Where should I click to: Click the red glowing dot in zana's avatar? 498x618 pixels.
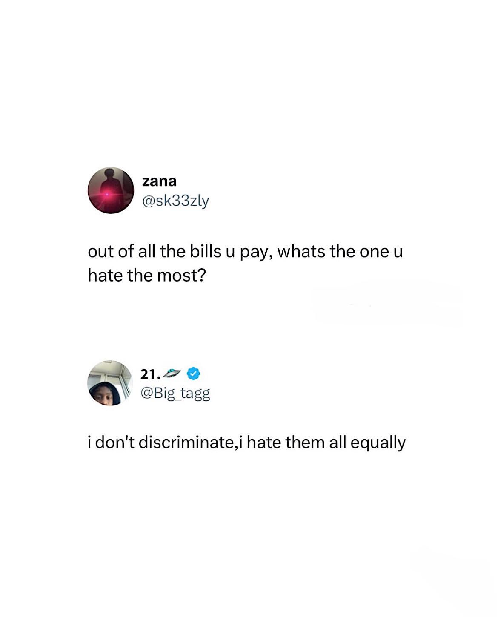(107, 194)
